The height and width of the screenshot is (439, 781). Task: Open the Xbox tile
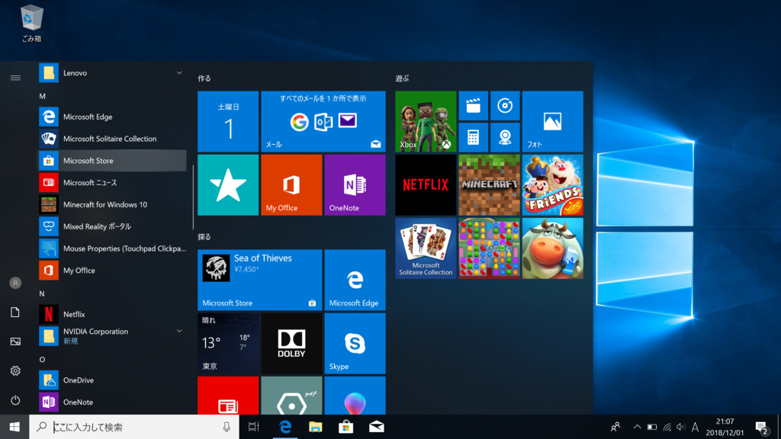click(x=426, y=121)
